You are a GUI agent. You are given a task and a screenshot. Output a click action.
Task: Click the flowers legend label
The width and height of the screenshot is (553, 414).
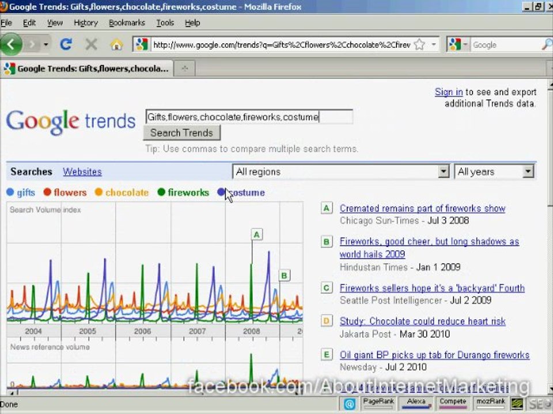click(70, 193)
